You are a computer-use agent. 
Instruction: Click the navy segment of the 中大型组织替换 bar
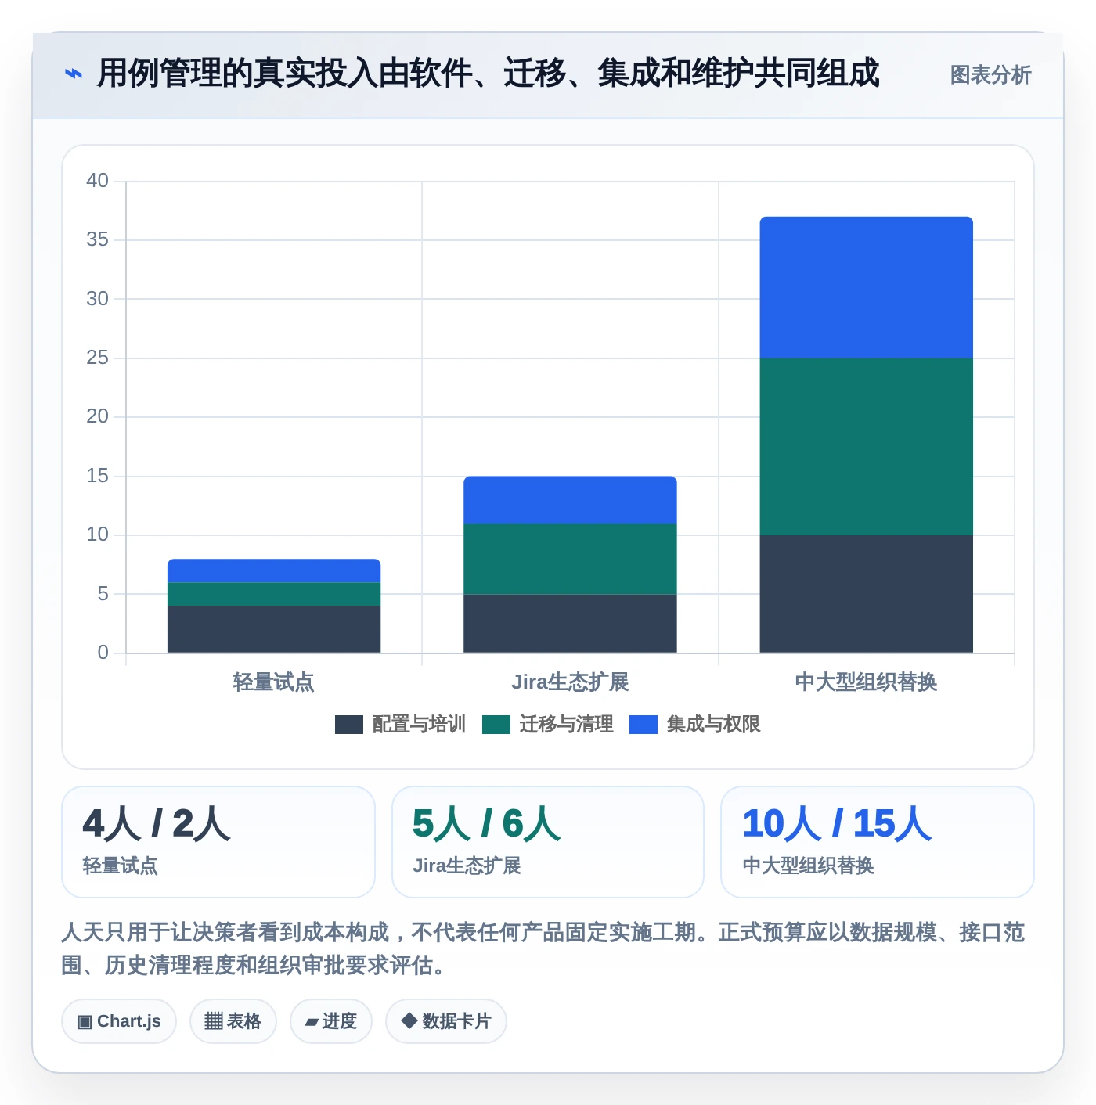866,594
